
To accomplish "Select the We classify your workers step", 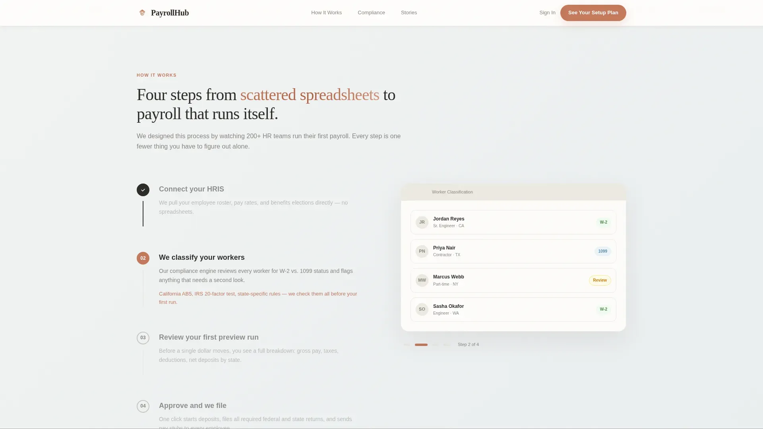I will coord(202,257).
